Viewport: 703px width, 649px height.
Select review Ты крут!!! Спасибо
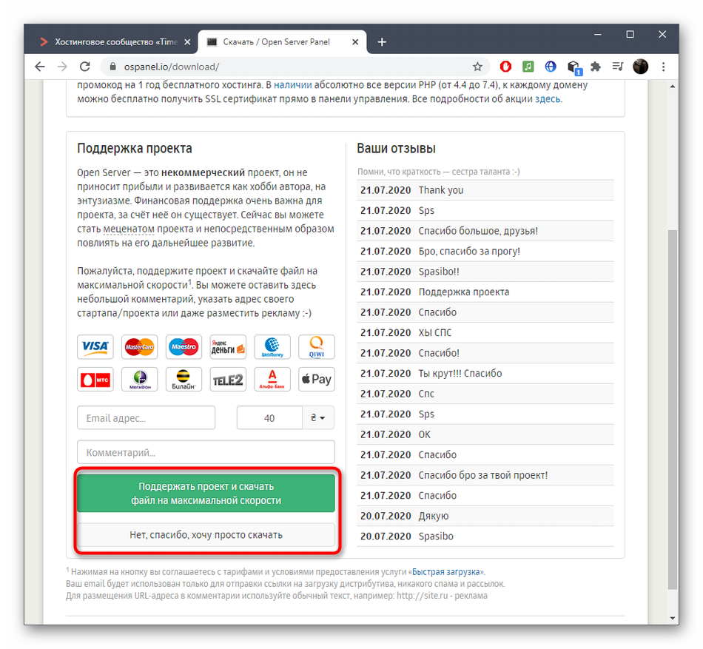(x=485, y=374)
